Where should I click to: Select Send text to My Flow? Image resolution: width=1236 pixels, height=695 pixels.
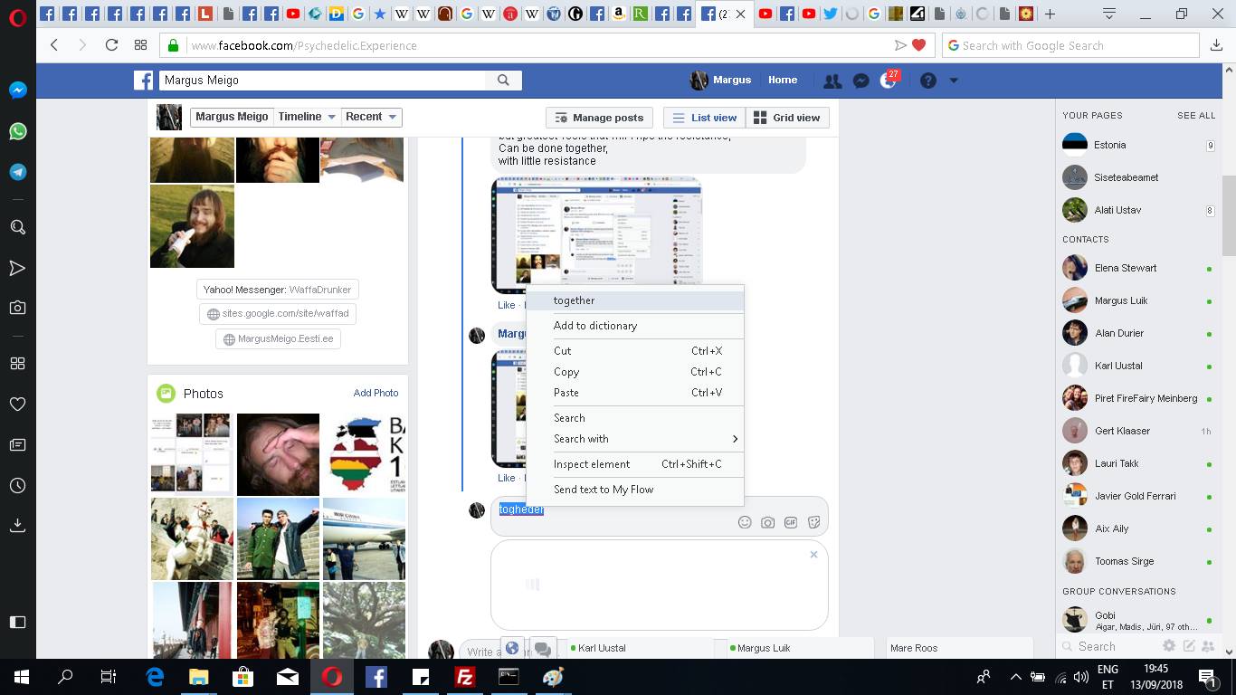(x=635, y=490)
